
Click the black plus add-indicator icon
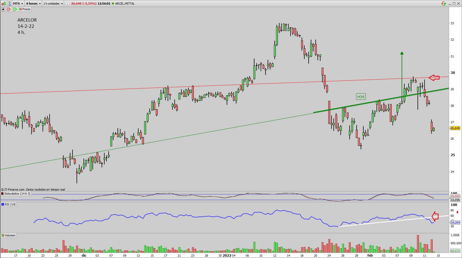[x=3, y=9]
